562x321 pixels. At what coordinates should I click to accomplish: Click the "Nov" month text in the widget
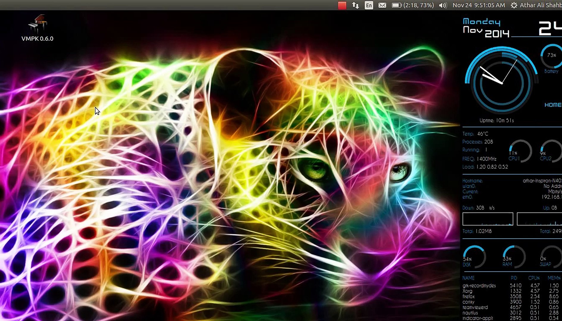472,30
